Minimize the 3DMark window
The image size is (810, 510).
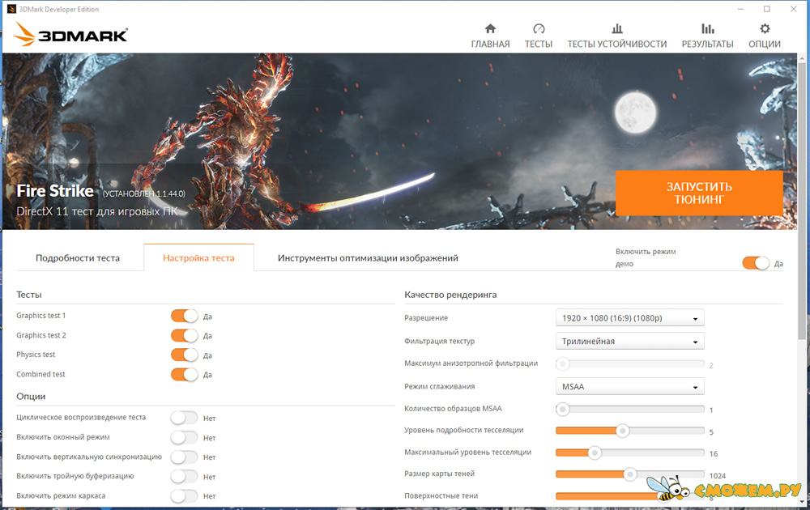pos(741,9)
